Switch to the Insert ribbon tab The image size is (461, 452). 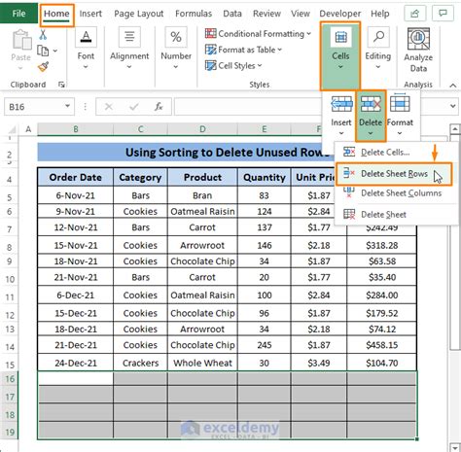[90, 14]
